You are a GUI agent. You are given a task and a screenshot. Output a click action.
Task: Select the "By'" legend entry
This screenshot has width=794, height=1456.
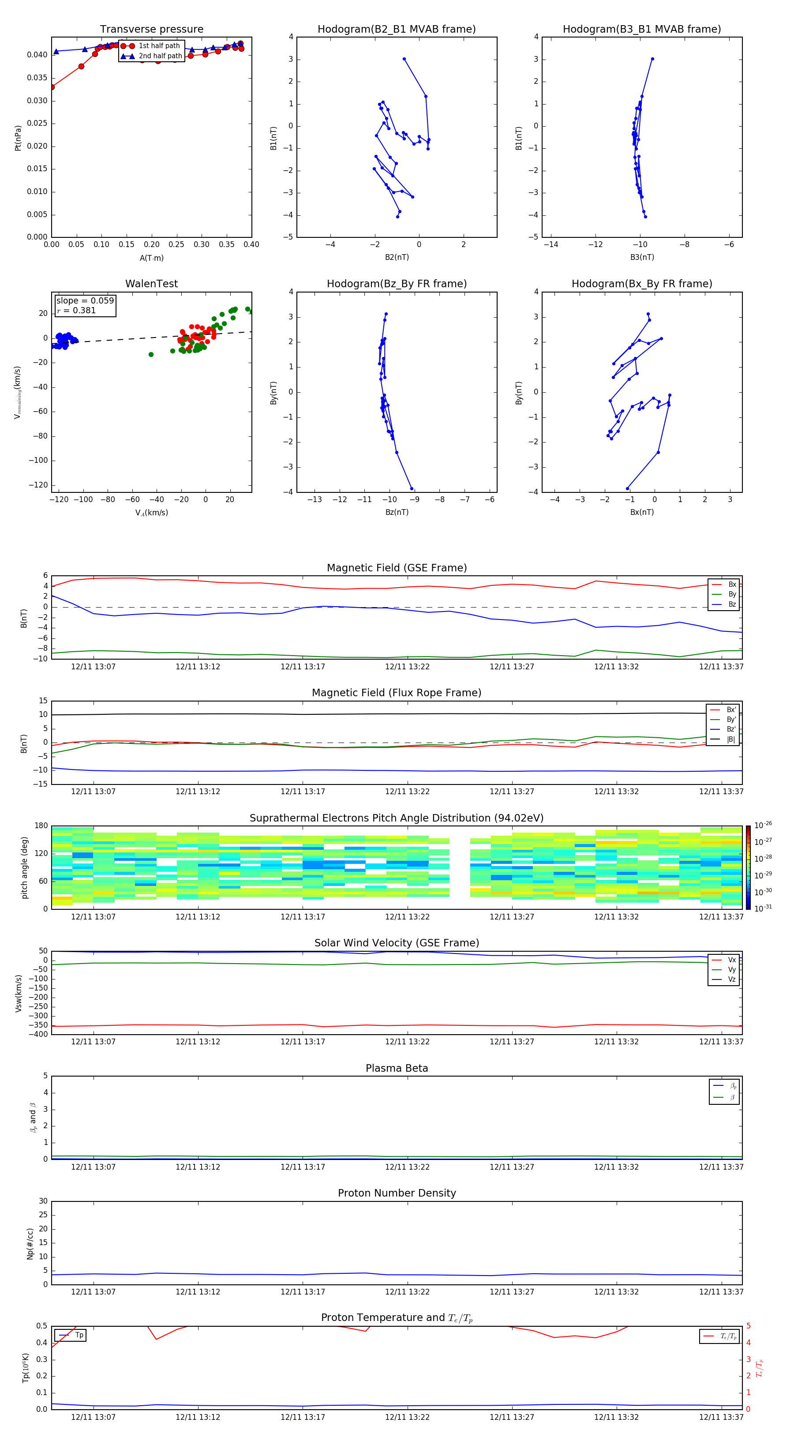coord(723,720)
